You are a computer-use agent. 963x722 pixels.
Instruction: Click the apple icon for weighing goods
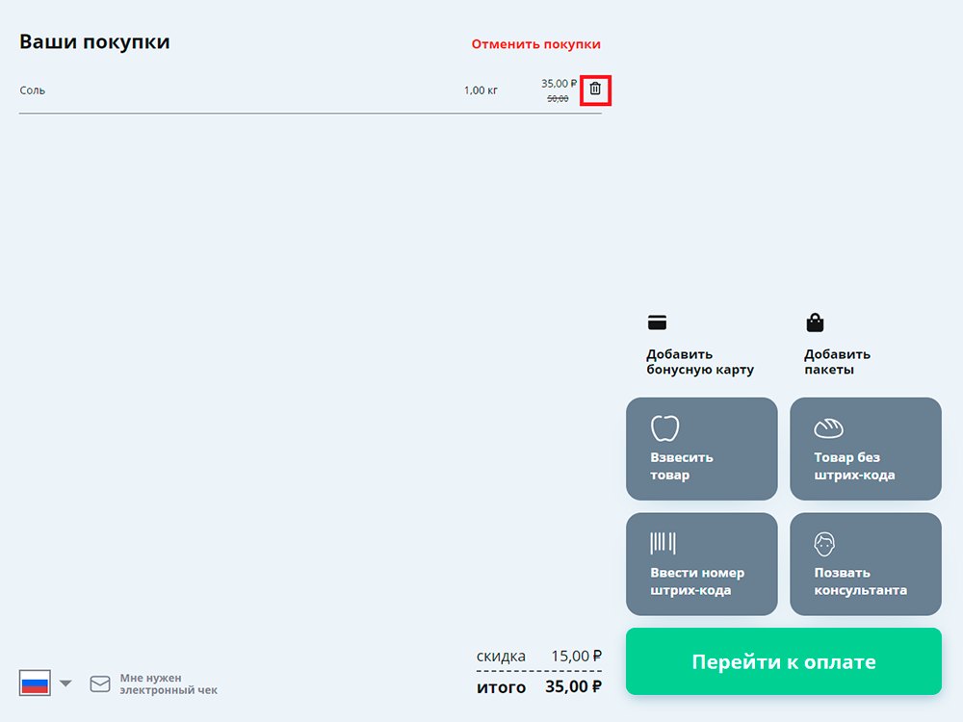665,427
